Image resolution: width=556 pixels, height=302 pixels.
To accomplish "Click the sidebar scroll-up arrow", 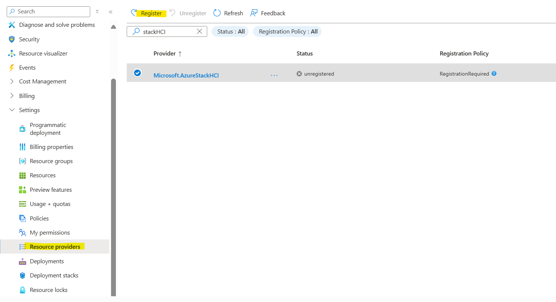I will (114, 27).
